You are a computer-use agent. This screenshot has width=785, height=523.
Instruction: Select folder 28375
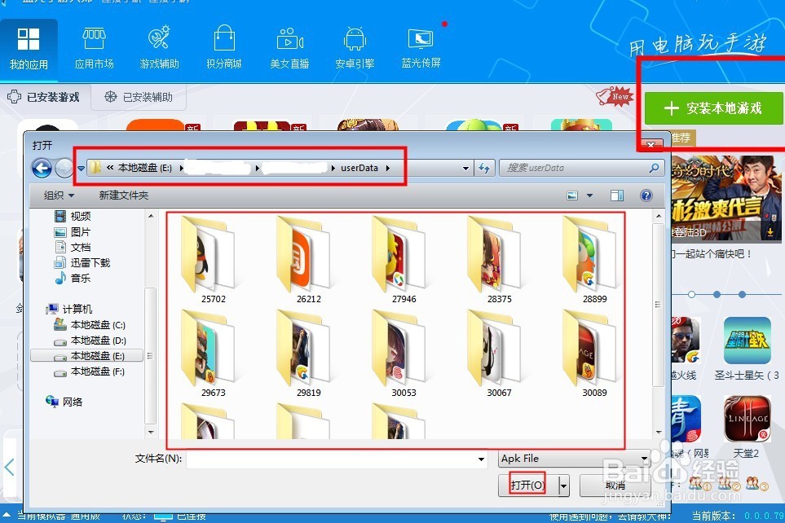499,260
